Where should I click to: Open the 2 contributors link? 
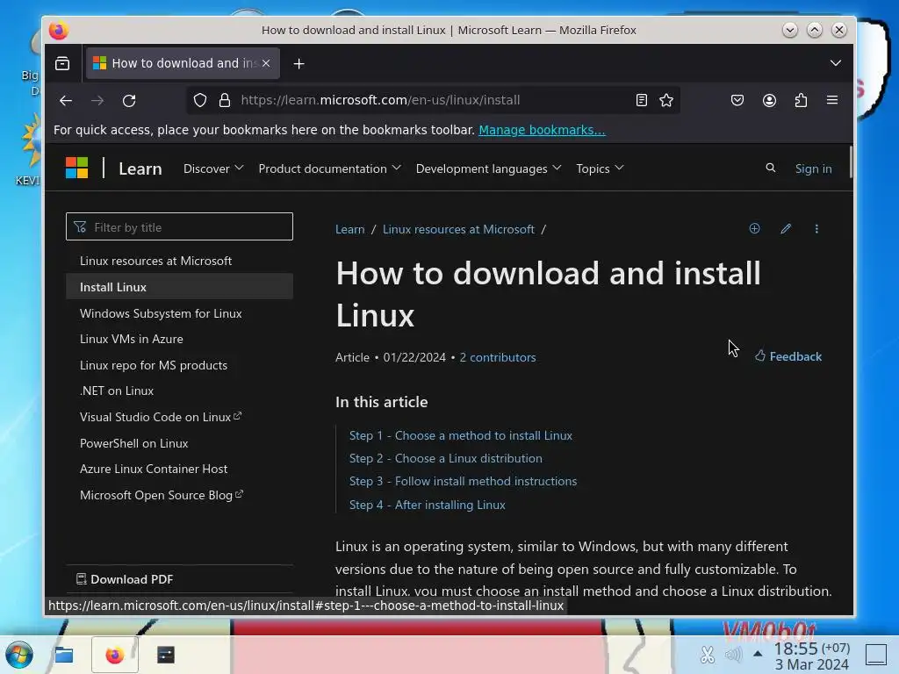pyautogui.click(x=498, y=357)
